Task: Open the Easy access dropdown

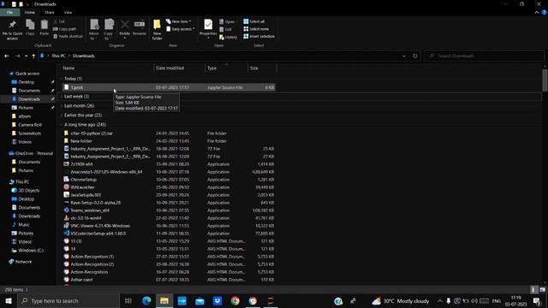Action: point(181,29)
